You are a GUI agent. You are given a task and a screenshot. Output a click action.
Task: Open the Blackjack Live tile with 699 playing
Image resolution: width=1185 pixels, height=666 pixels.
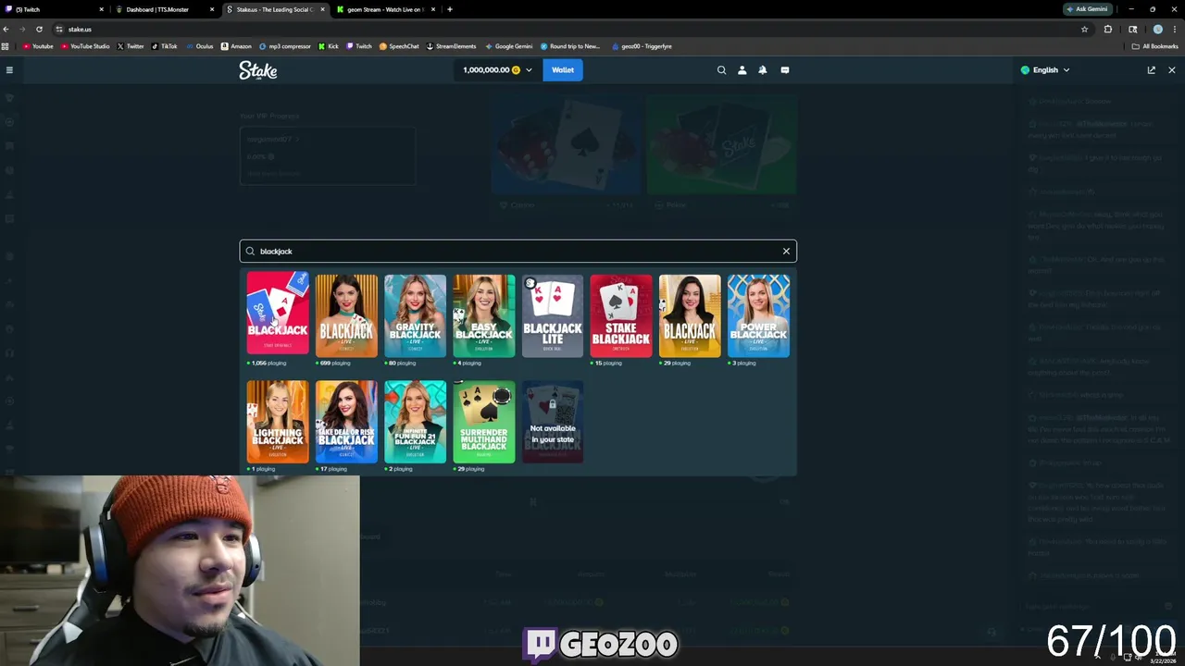tap(346, 314)
